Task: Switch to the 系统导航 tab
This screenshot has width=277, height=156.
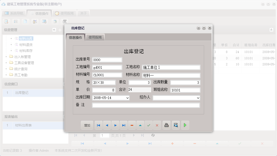Action: tap(14, 13)
